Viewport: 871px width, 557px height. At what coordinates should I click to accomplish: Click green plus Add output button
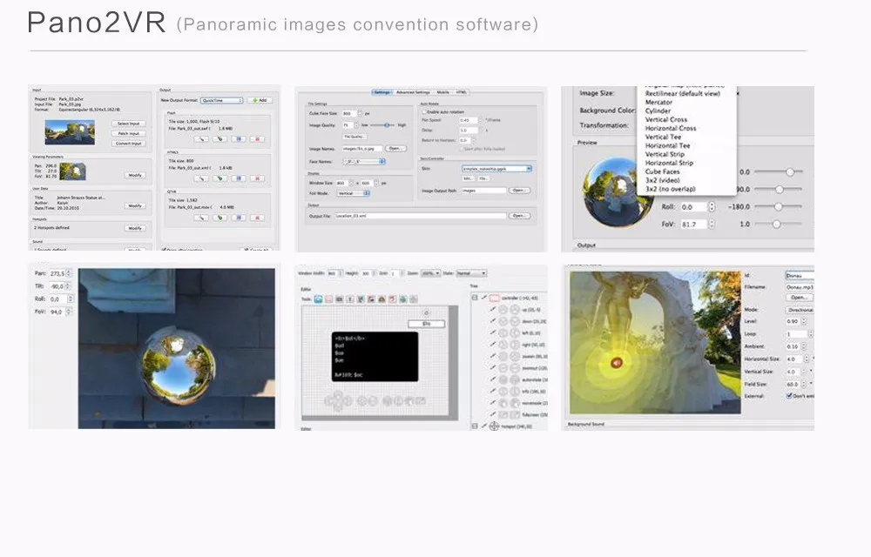point(260,100)
